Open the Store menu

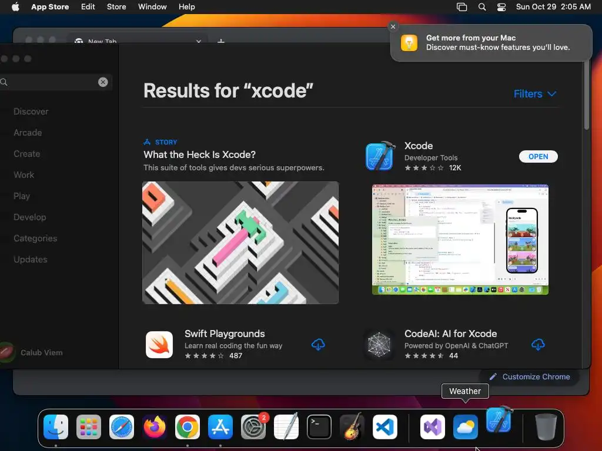(116, 6)
